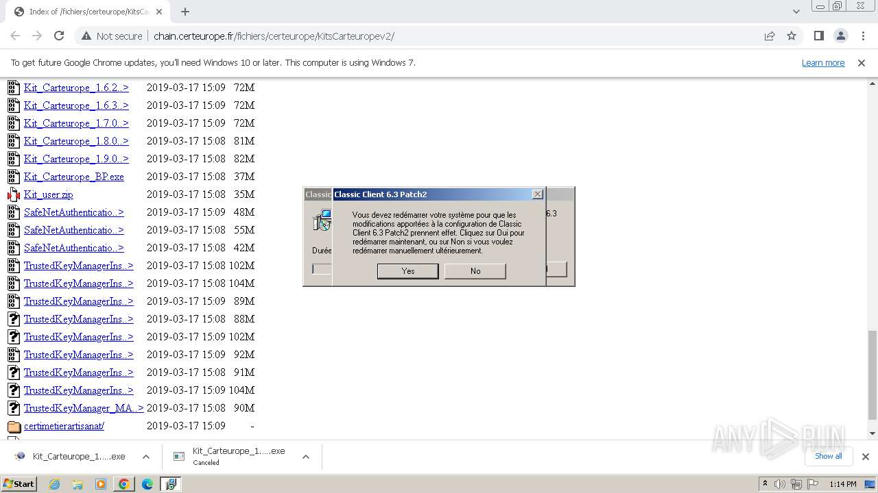
Task: Close the downloads bar
Action: pyautogui.click(x=866, y=457)
